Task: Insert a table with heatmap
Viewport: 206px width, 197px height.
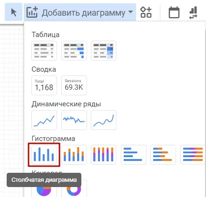Action: [x=104, y=51]
